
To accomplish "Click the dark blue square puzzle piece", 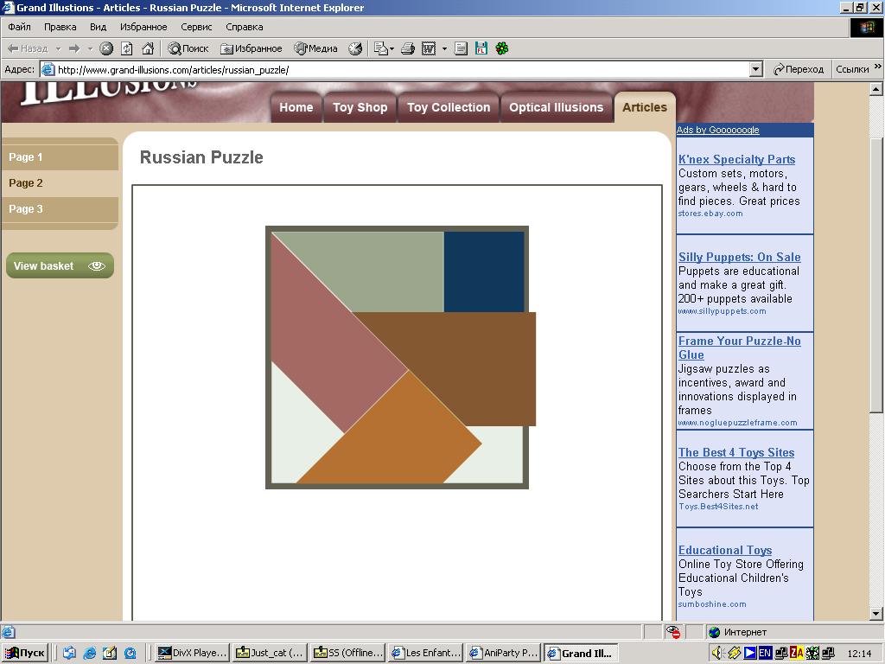I will click(x=483, y=271).
